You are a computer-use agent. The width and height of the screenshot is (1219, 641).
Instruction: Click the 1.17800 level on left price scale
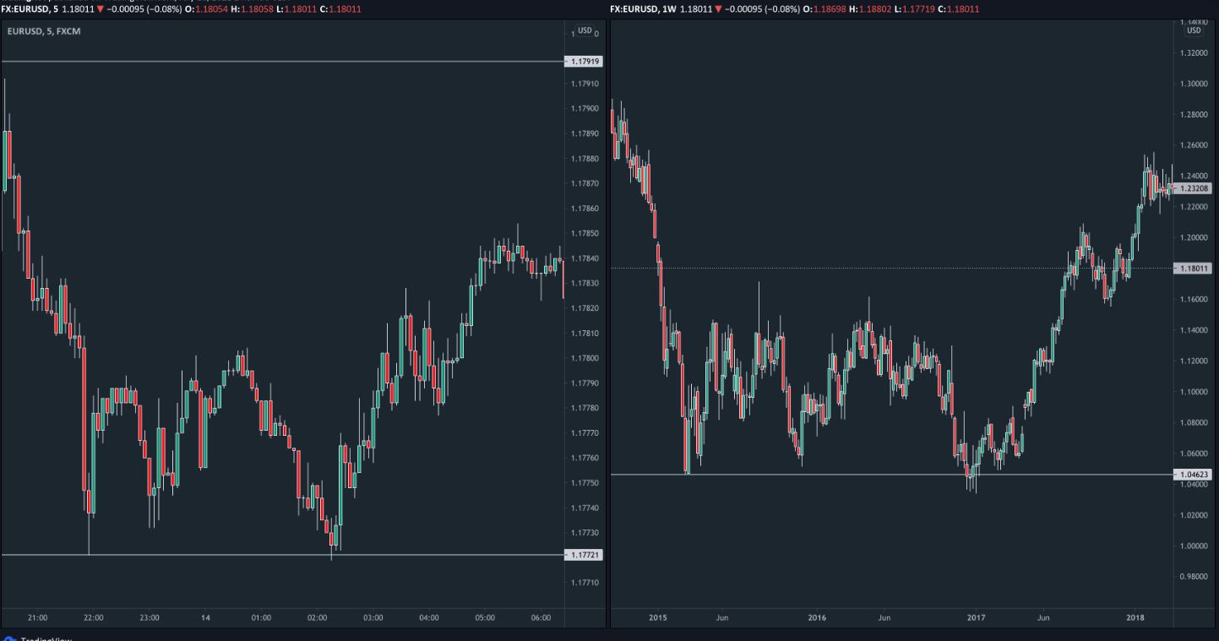(x=585, y=359)
